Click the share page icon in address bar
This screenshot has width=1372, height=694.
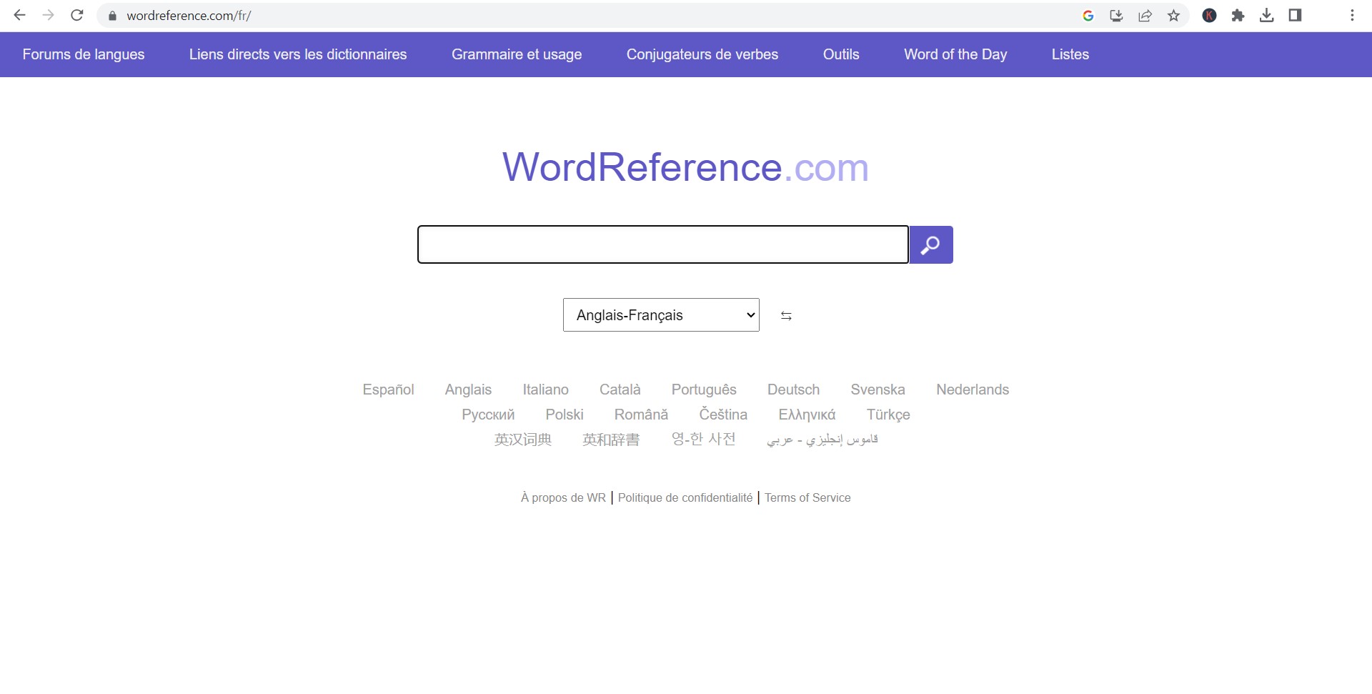tap(1145, 16)
